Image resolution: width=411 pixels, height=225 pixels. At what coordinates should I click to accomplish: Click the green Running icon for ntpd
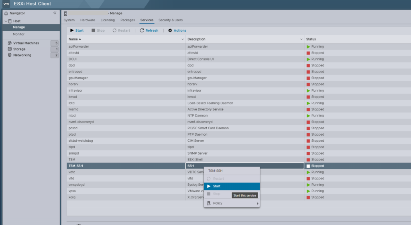tap(308, 116)
